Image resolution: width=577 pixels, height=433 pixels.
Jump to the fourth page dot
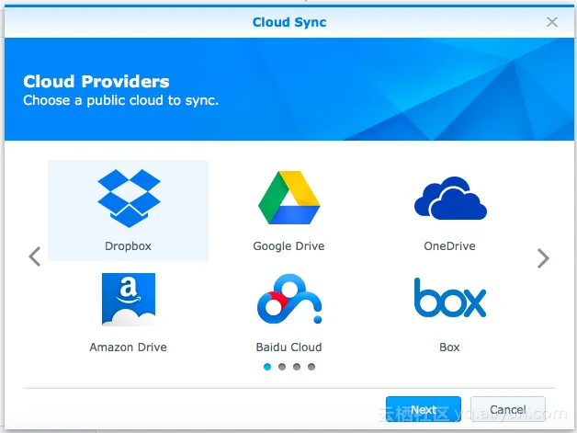311,367
